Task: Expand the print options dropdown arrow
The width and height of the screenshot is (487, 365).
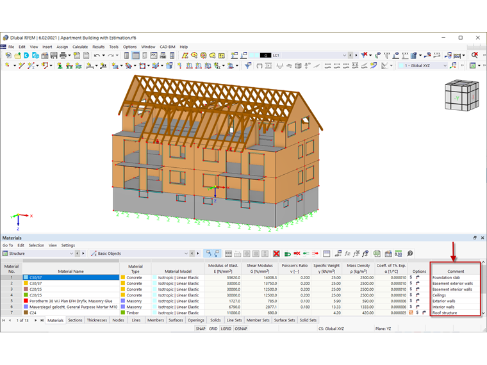Action: coord(69,56)
